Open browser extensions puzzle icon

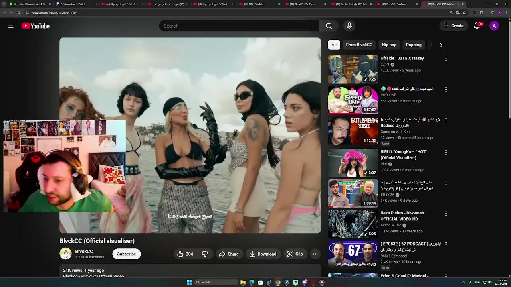pyautogui.click(x=481, y=12)
